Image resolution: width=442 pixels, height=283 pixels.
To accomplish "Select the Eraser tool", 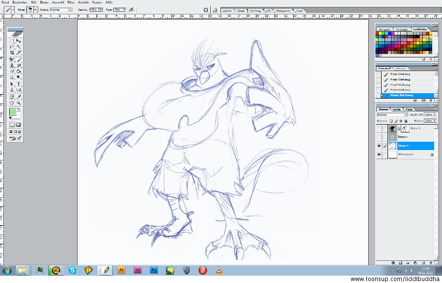I will (12, 71).
